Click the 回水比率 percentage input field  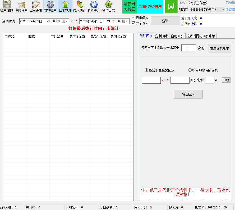209,80
